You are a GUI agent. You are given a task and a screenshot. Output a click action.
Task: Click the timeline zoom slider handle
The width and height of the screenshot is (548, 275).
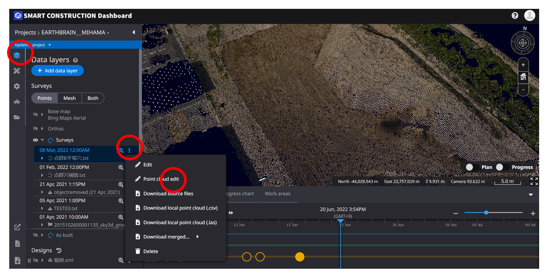[486, 212]
